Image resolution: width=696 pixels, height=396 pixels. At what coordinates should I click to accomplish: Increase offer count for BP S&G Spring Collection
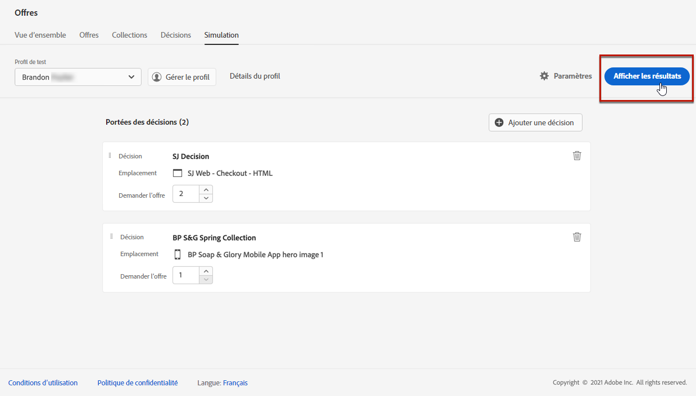(206, 271)
